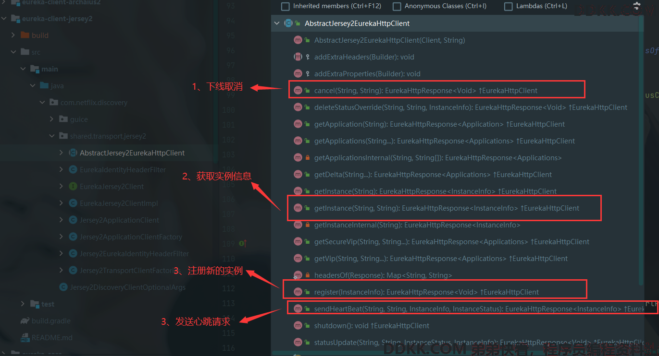Select the getDelta(String...) method

(433, 175)
